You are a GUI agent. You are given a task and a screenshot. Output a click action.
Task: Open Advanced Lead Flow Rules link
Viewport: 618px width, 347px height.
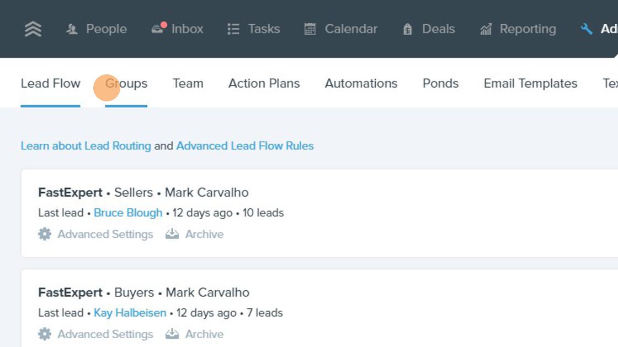click(245, 146)
